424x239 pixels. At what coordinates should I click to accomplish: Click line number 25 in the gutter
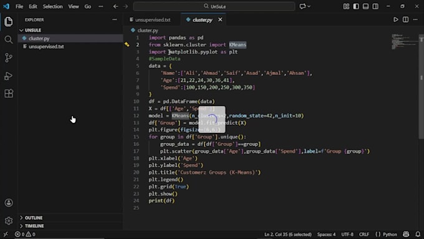pos(136,208)
